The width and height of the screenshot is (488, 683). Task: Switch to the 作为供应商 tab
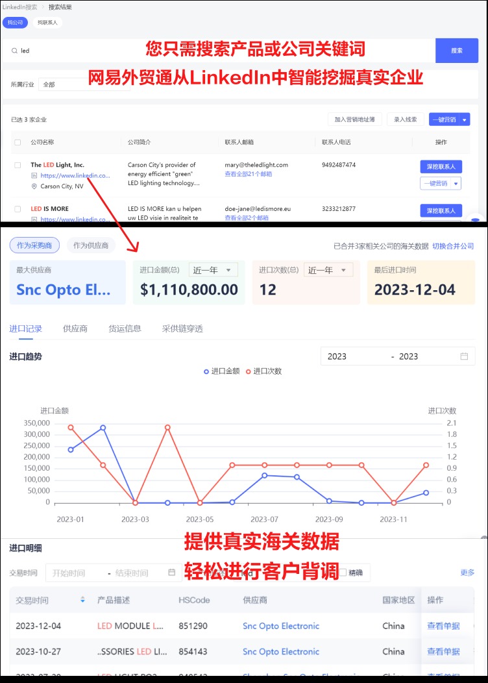pos(91,245)
